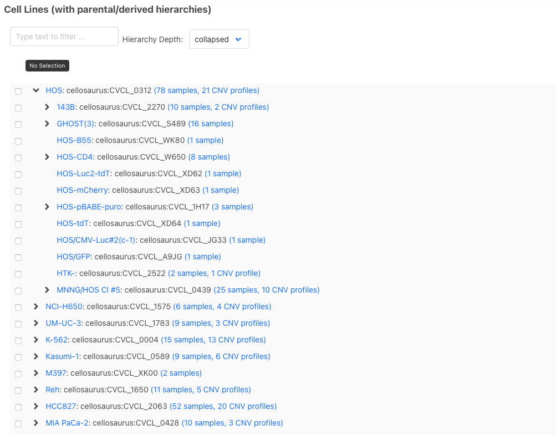Image resolution: width=556 pixels, height=435 pixels.
Task: Expand the HOS-pBABE-puro node
Action: point(47,207)
